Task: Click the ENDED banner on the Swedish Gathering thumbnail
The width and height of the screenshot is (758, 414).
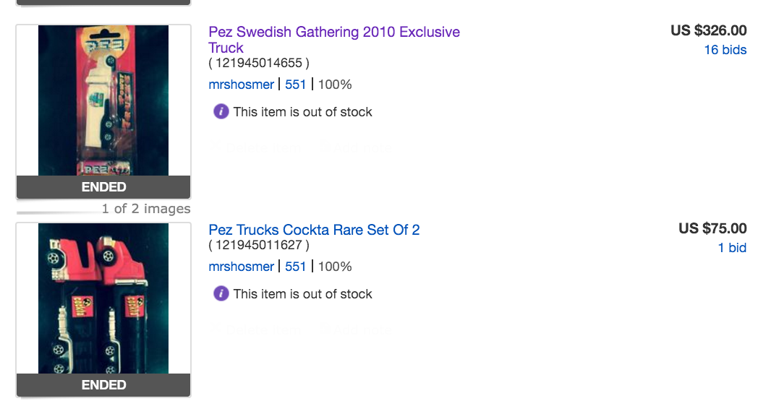Action: [x=103, y=187]
